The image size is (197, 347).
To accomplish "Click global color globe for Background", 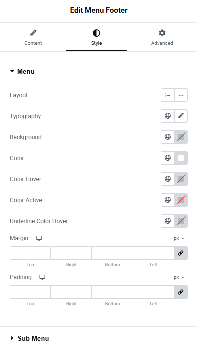I will point(168,137).
